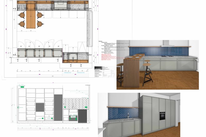The image size is (206, 137).
Task: Click the gas cooktop in the upper 3D render
Action: [165, 56]
